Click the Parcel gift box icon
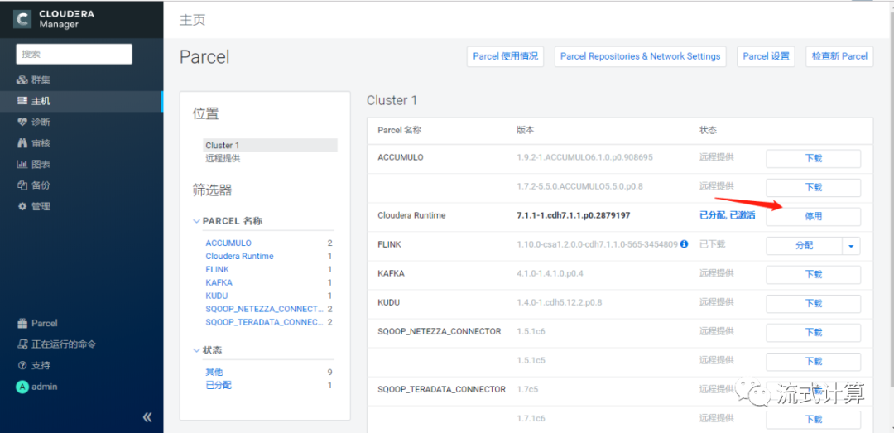Viewport: 894px width, 433px height. tap(22, 323)
